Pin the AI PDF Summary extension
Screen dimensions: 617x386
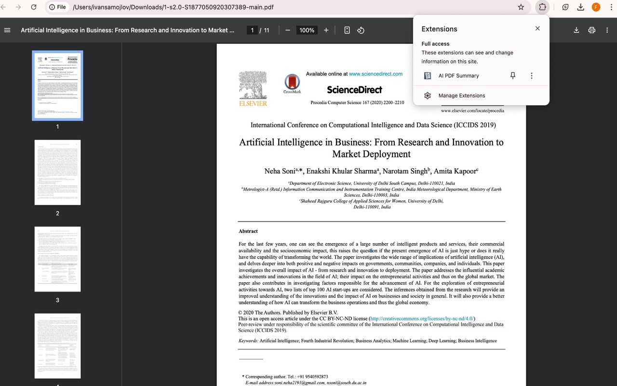point(513,76)
